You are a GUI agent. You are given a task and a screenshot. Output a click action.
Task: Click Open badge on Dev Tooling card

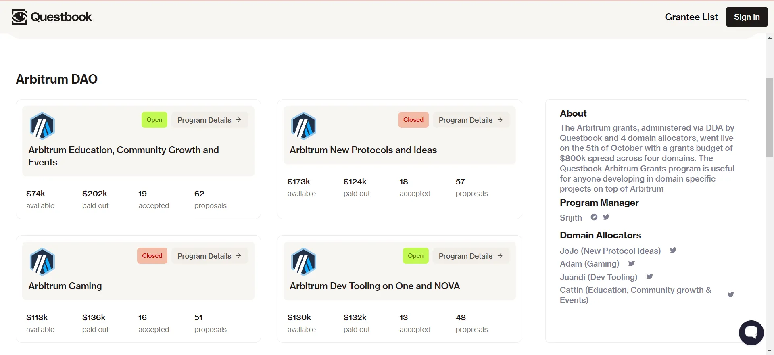coord(416,256)
